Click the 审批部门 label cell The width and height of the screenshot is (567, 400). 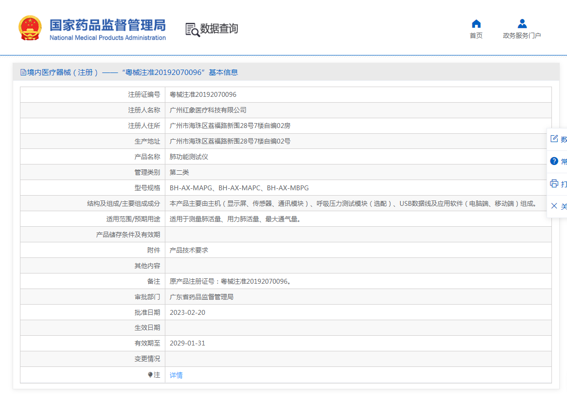[92, 297]
